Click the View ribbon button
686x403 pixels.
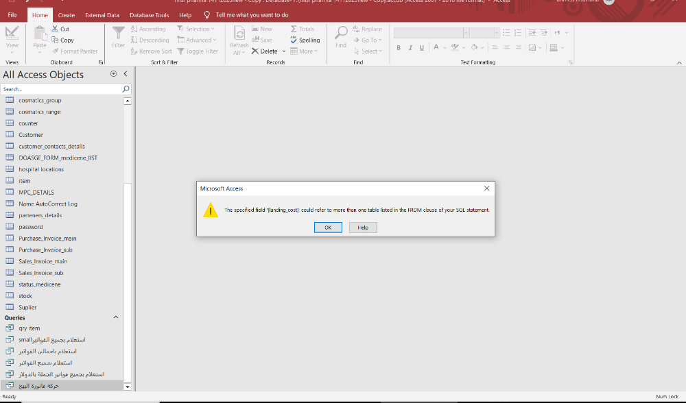(x=12, y=40)
